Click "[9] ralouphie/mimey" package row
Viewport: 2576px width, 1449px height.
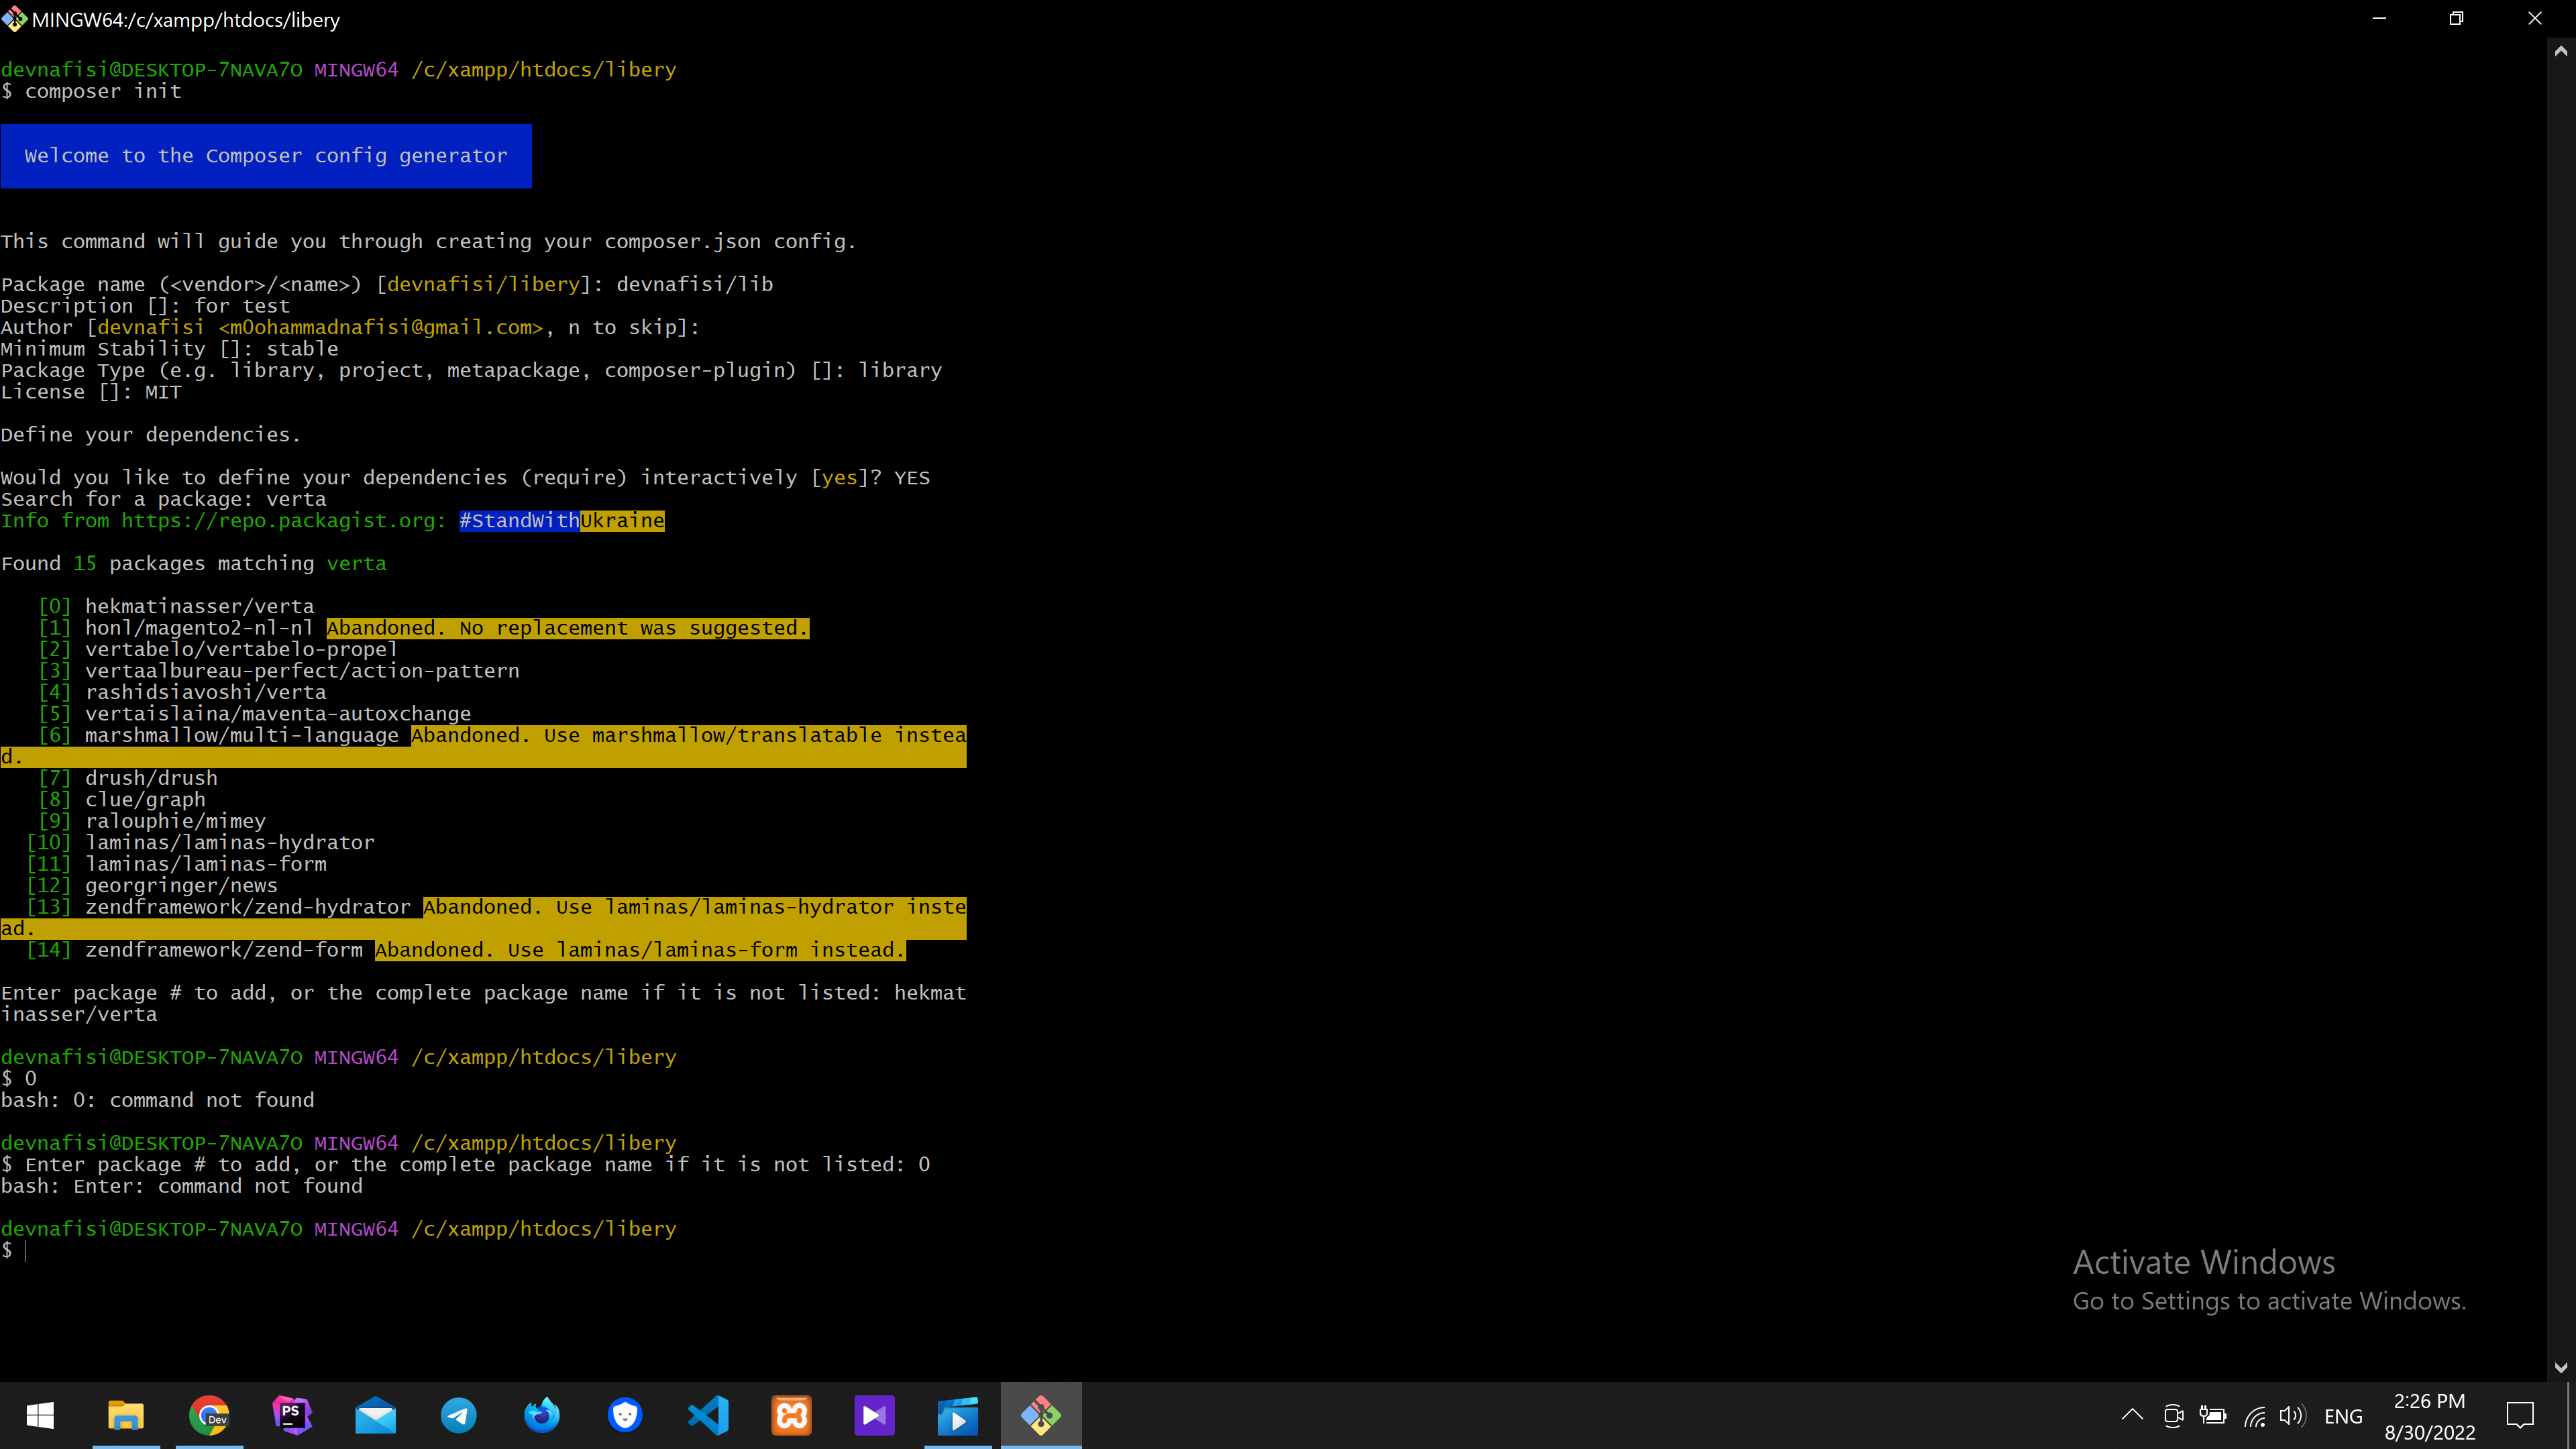pos(152,821)
